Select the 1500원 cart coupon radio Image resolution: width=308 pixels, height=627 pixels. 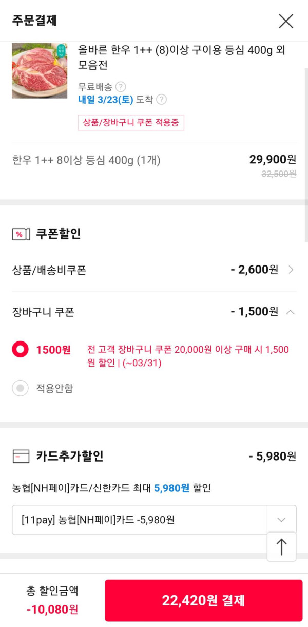point(21,350)
